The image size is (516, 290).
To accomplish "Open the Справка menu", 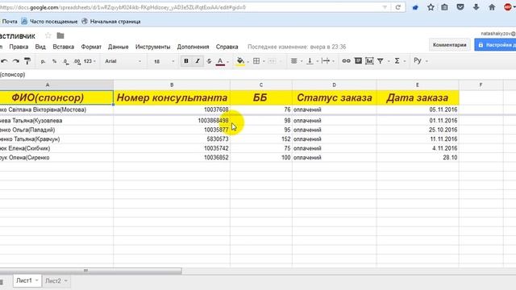I will click(227, 47).
